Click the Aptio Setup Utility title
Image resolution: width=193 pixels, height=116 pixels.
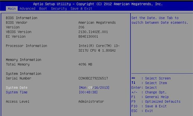pyautogui.click(x=98, y=4)
